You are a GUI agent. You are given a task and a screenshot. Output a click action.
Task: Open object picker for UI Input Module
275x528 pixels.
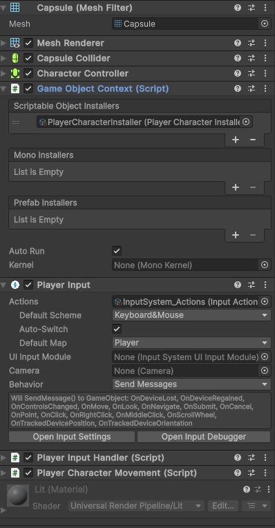265,357
